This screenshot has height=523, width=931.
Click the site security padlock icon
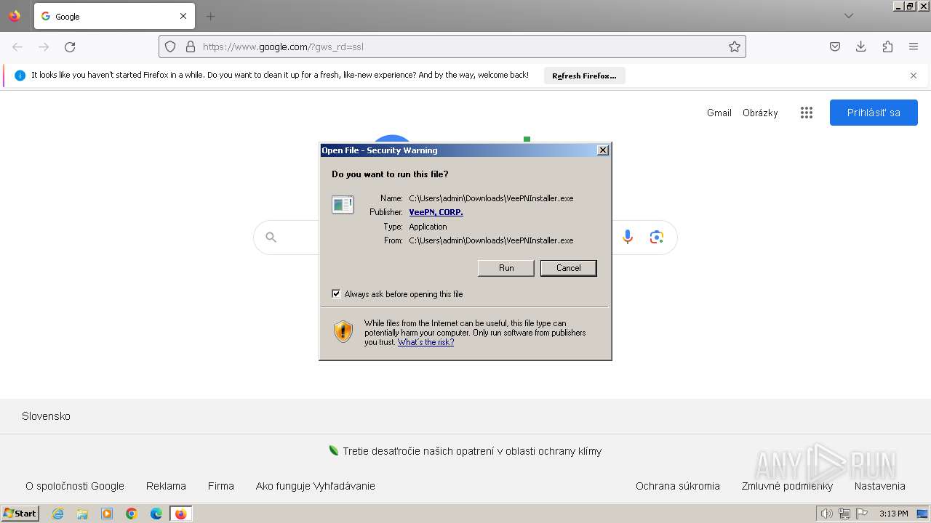191,46
